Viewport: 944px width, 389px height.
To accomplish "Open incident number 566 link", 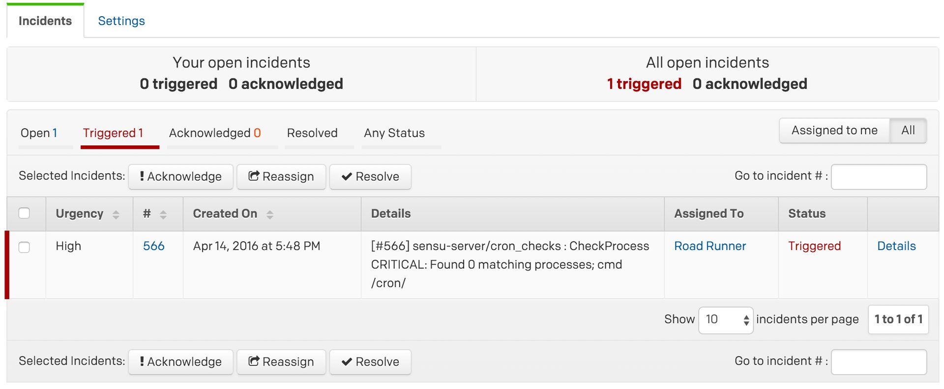I will 154,246.
